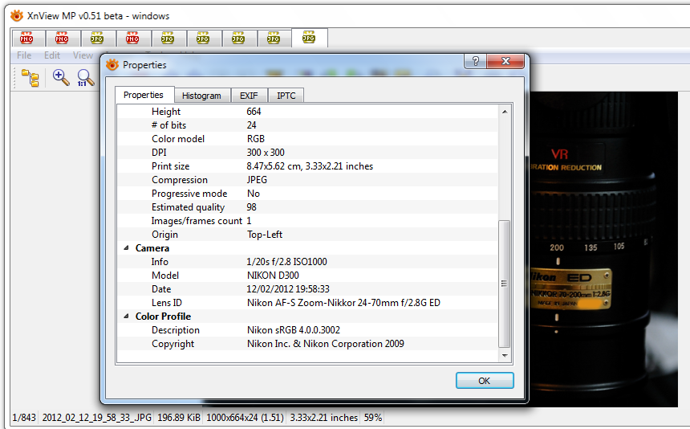Select the Model NIKON D300 row

(x=307, y=276)
